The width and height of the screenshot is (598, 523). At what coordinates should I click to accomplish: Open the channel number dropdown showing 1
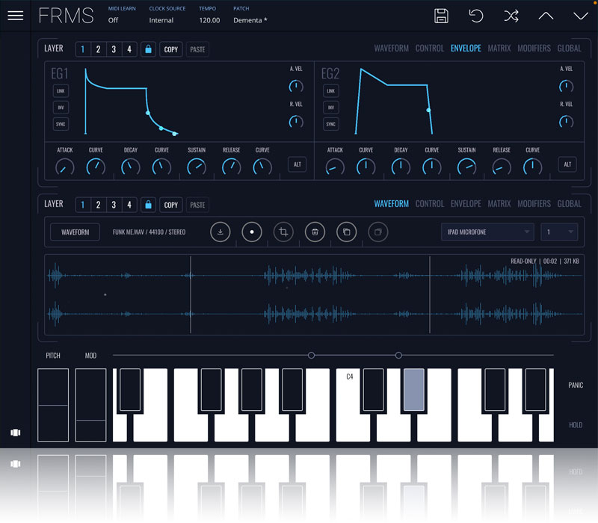pos(560,232)
